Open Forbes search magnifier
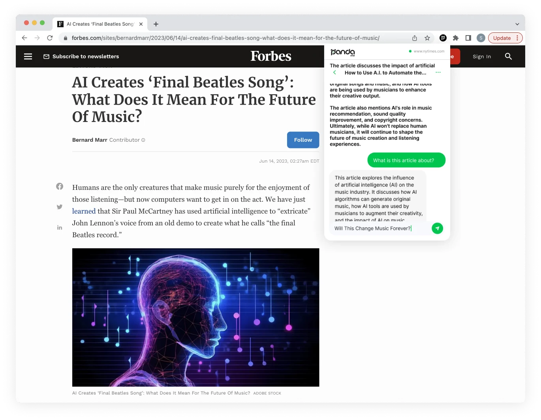 coord(509,56)
